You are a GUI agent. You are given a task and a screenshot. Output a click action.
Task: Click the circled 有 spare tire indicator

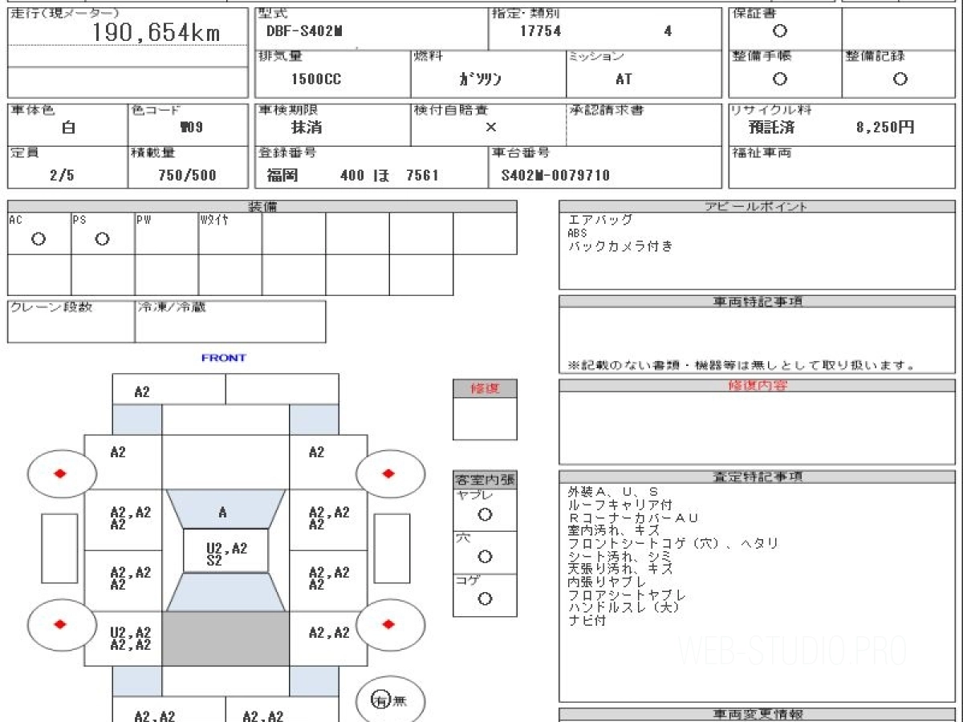pos(380,700)
